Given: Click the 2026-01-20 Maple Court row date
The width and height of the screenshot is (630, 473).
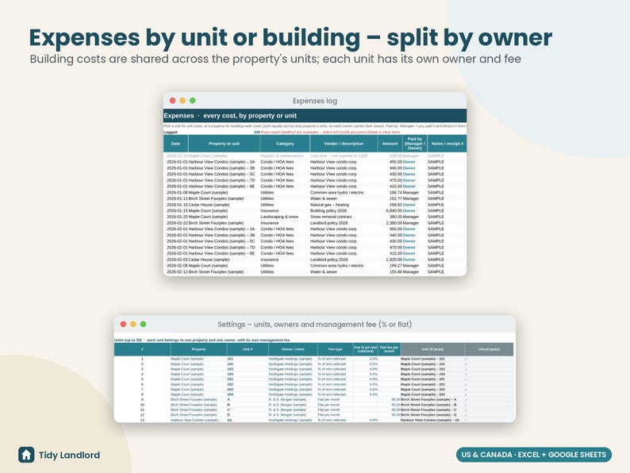Looking at the screenshot, I should 177,217.
